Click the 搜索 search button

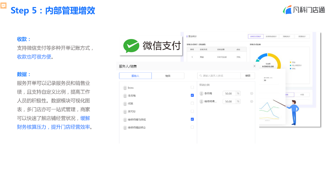[x=248, y=76]
